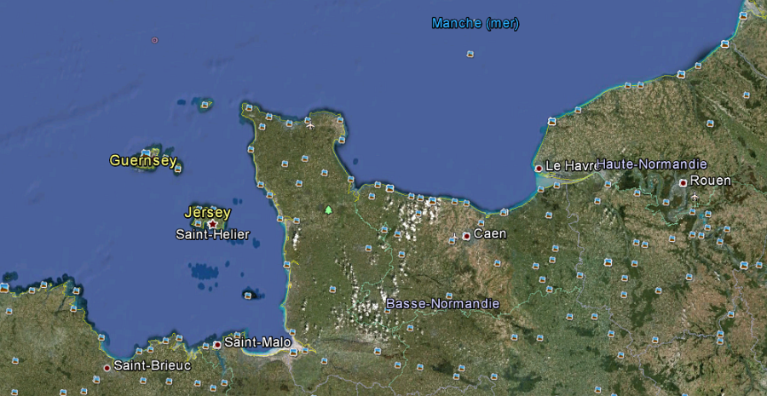
Task: Select the Haute-Normandie region label
Action: tap(652, 164)
